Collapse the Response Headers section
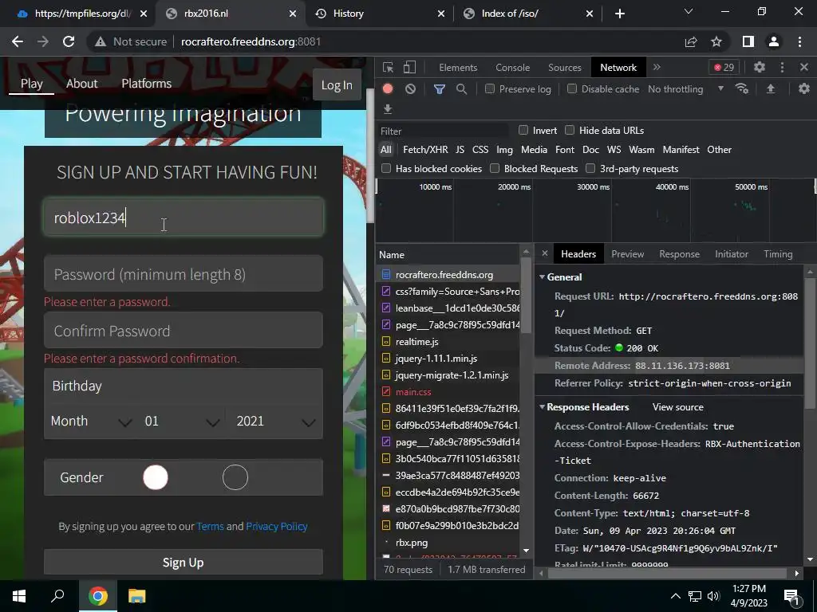817x612 pixels. click(x=542, y=407)
